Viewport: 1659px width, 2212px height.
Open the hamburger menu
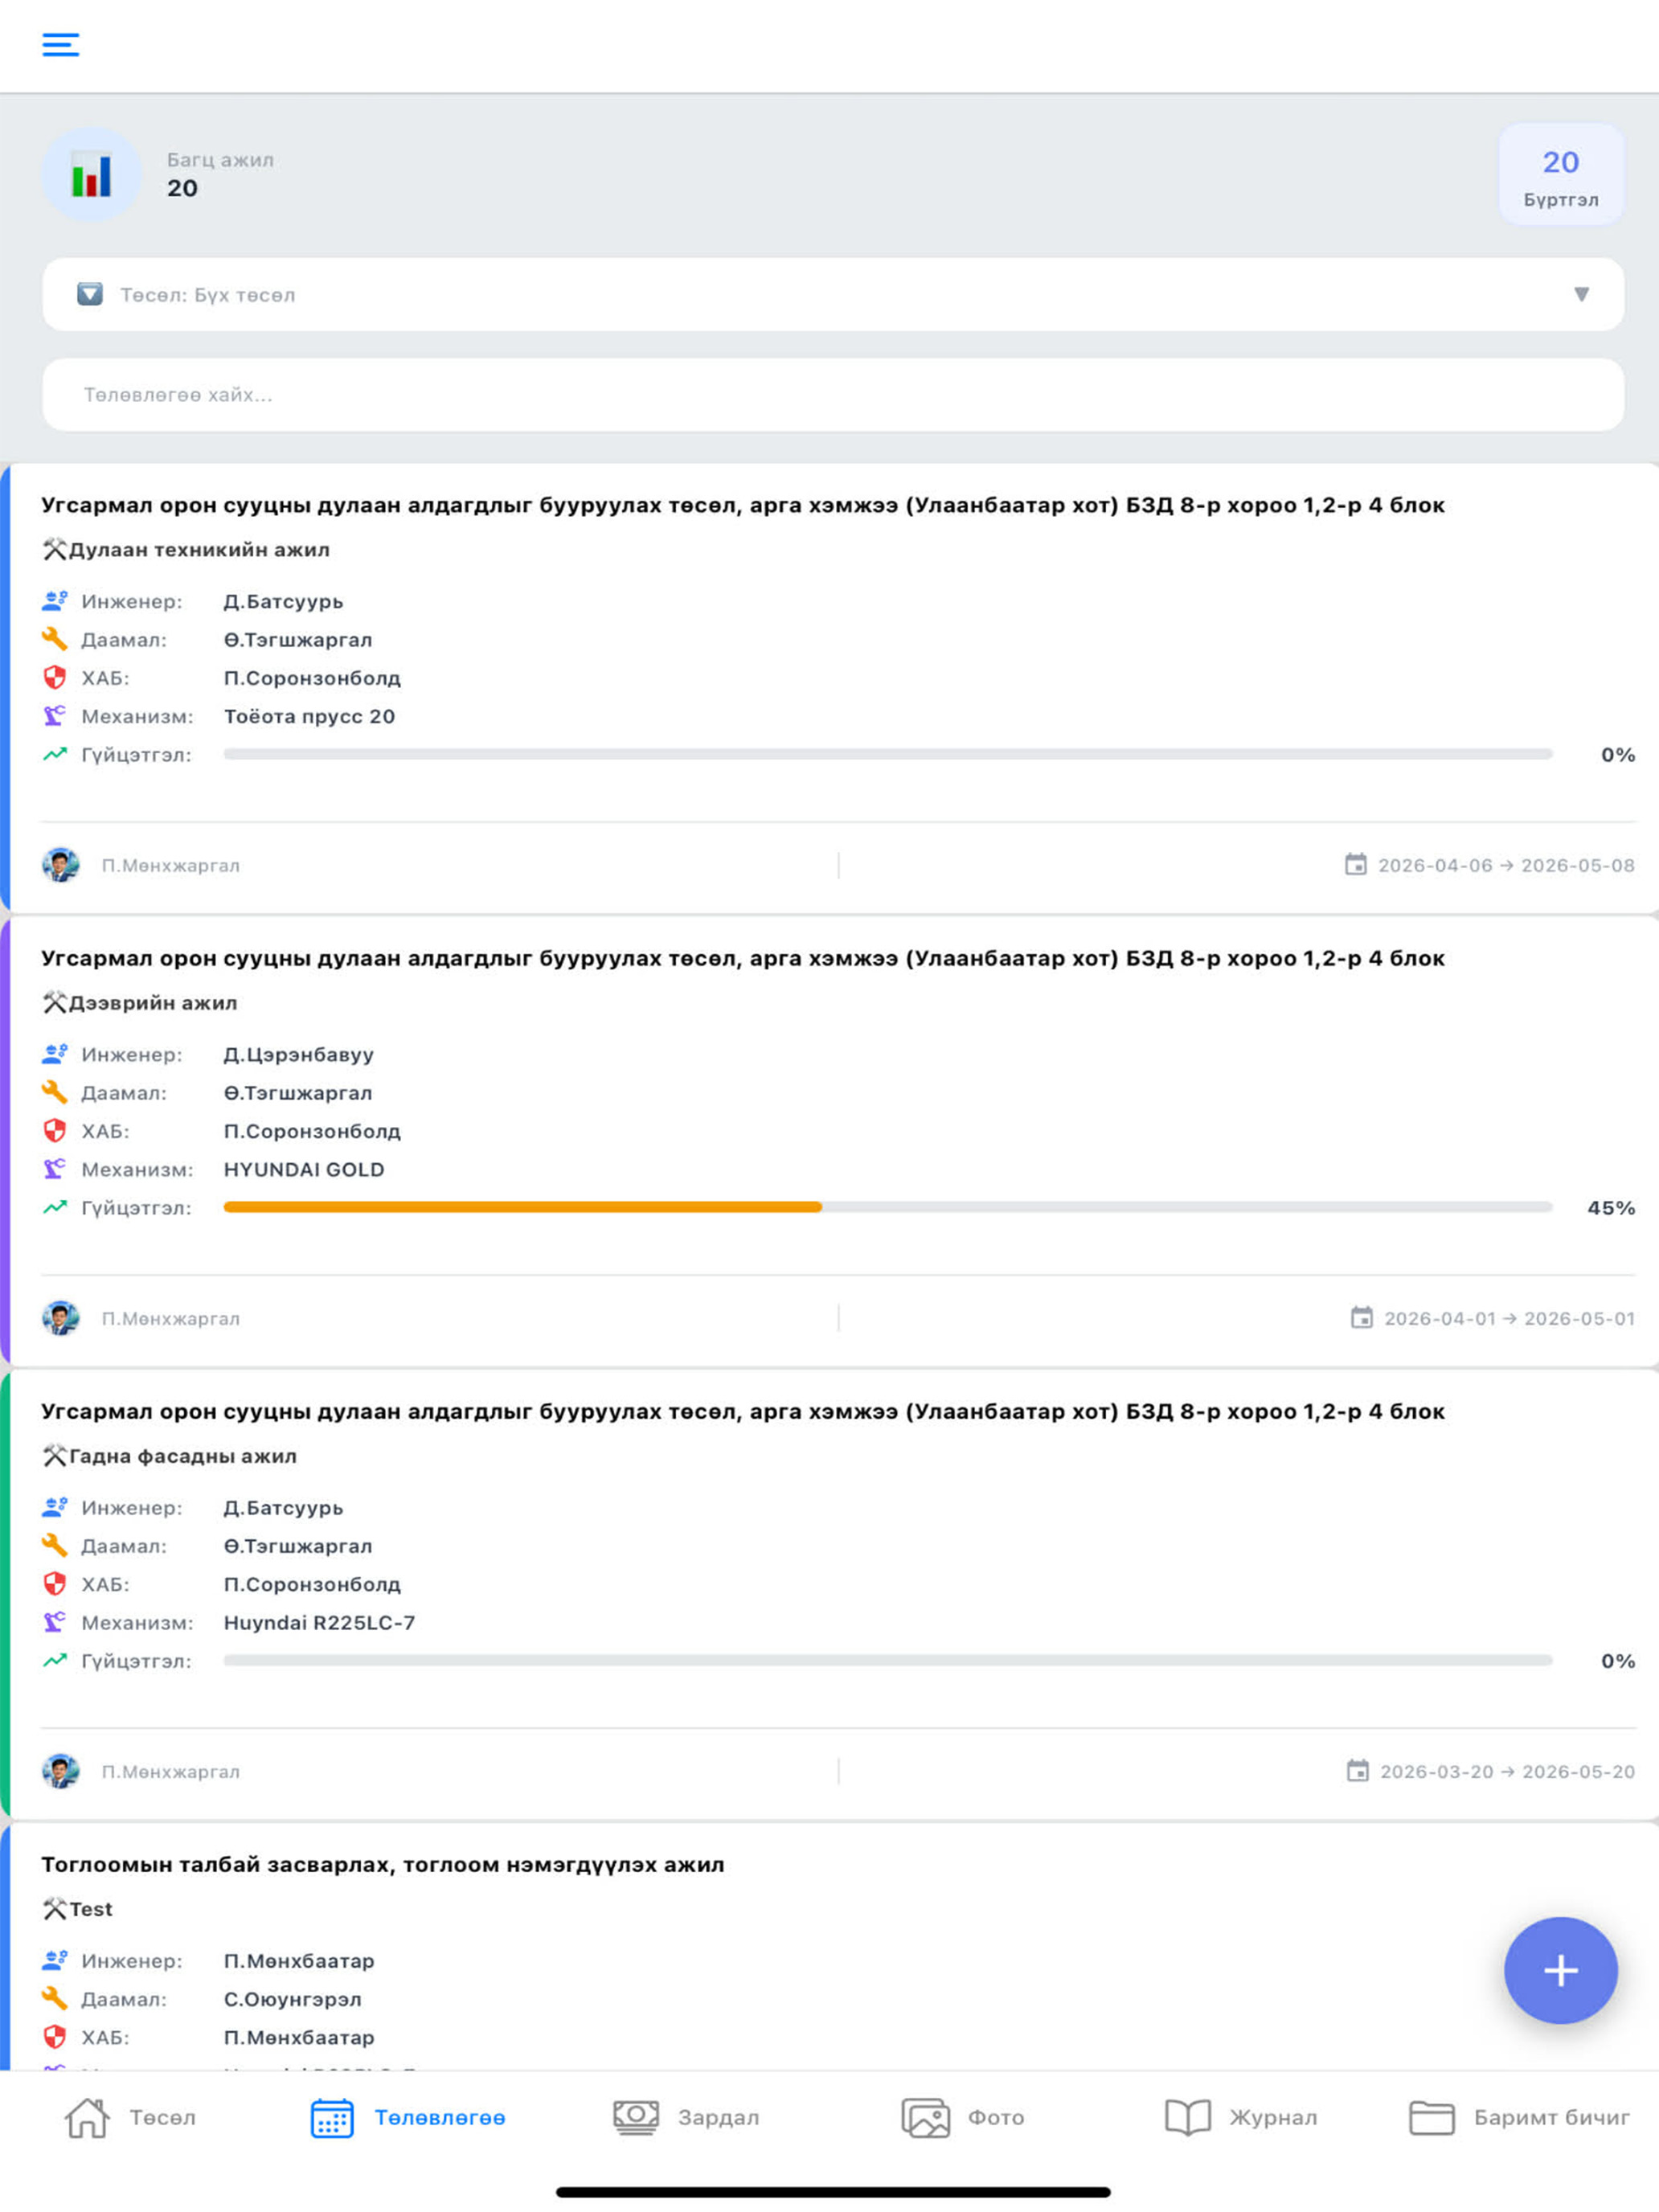click(x=60, y=45)
